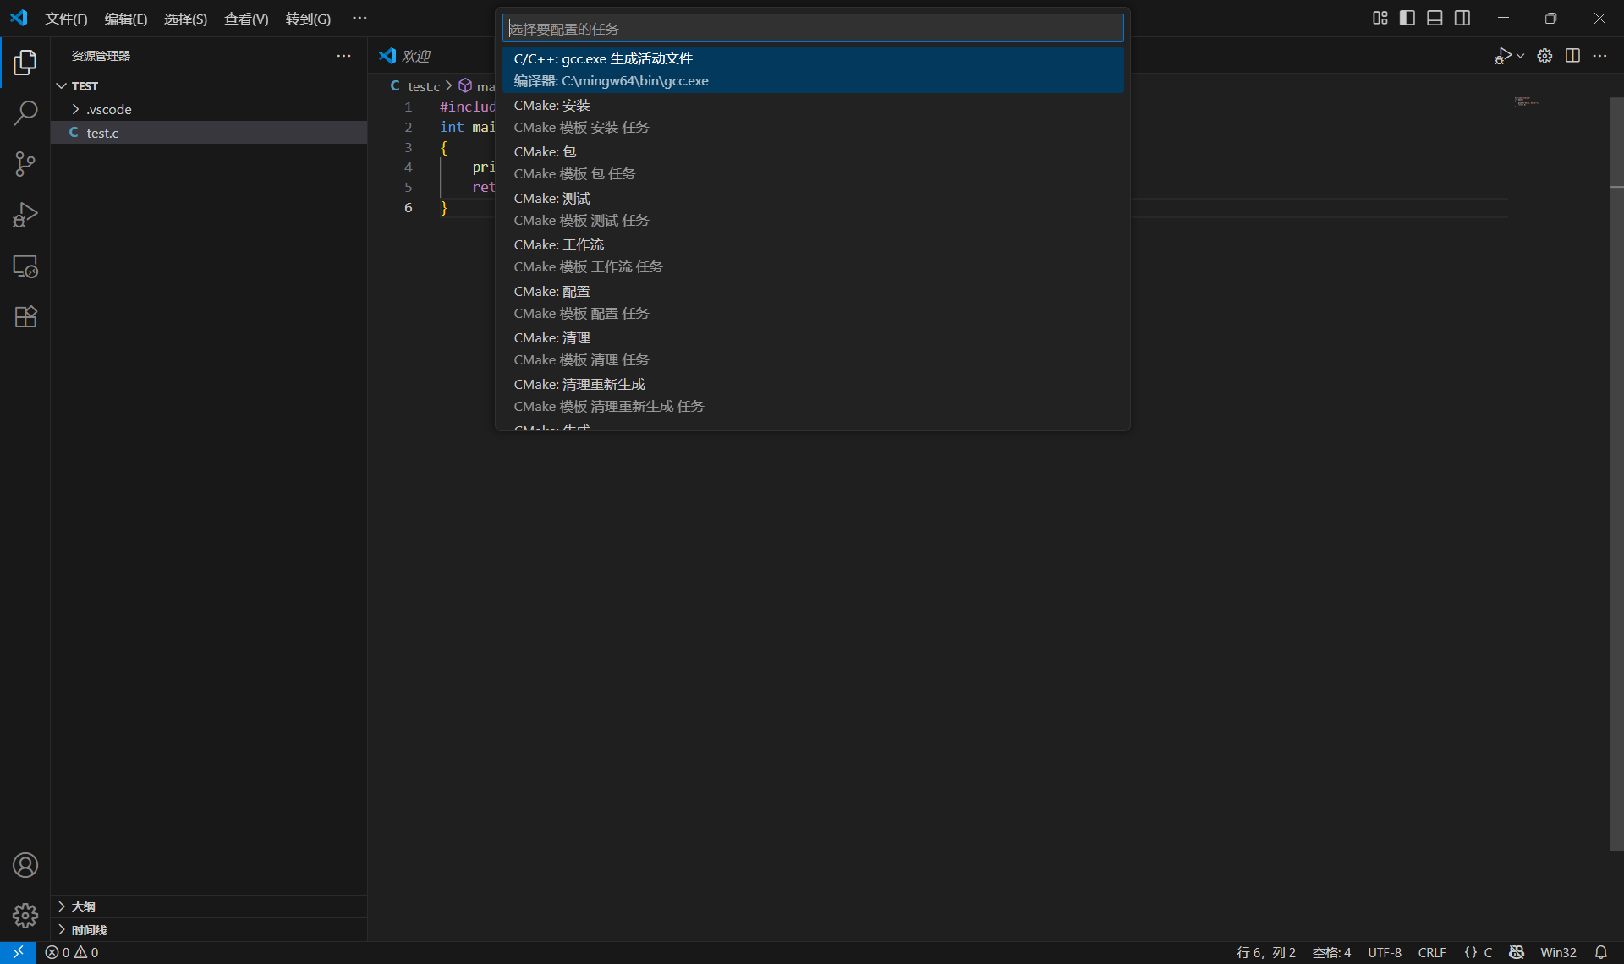Toggle the primary side bar visibility
The image size is (1624, 964).
pos(1407,18)
